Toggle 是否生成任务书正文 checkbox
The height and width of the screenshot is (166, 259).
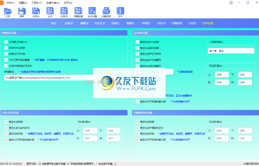click(x=6, y=128)
